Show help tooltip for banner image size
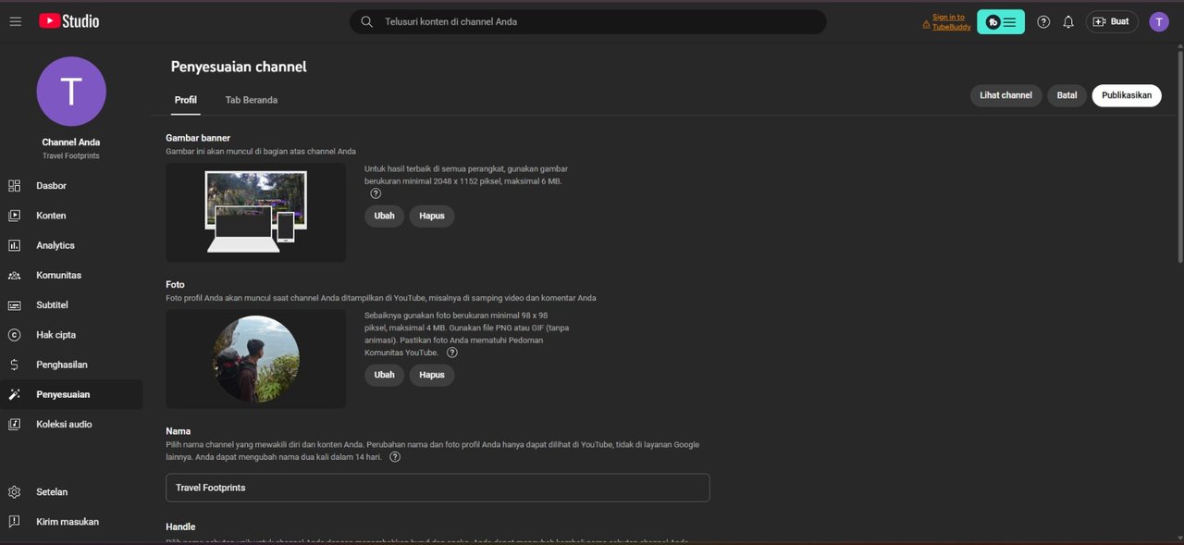The height and width of the screenshot is (545, 1184). pos(376,193)
